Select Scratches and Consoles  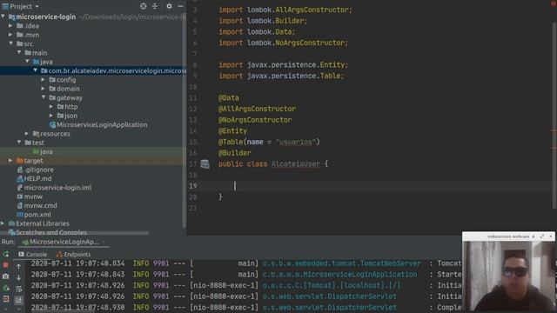(51, 232)
